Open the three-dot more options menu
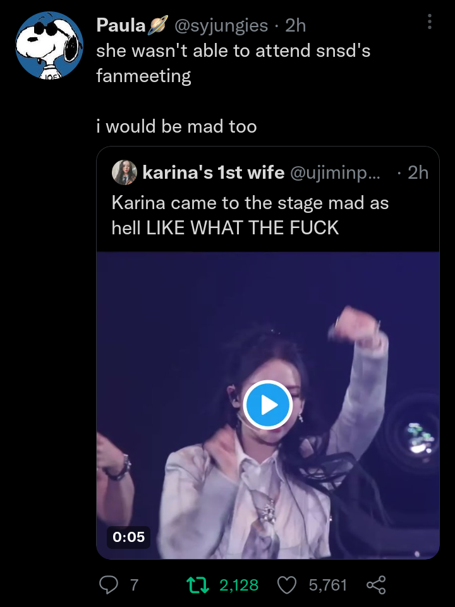 (430, 23)
